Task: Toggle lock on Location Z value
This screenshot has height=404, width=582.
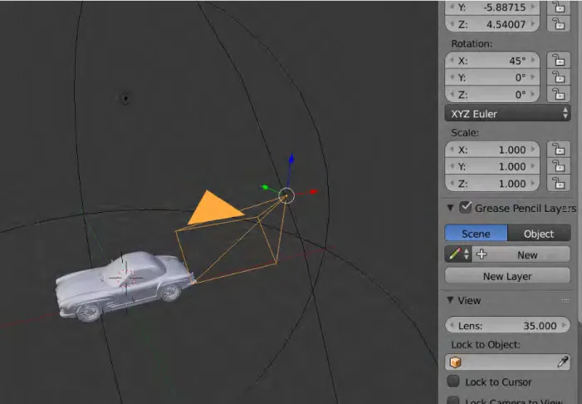Action: (x=558, y=24)
